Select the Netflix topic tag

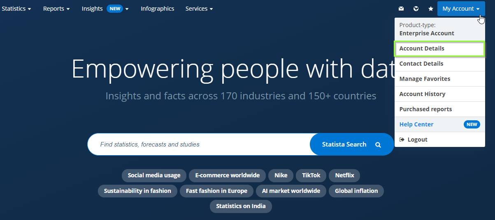344,175
